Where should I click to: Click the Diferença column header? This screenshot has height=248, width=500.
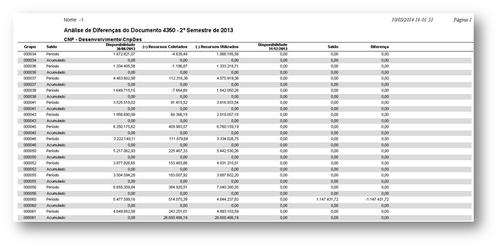point(380,47)
